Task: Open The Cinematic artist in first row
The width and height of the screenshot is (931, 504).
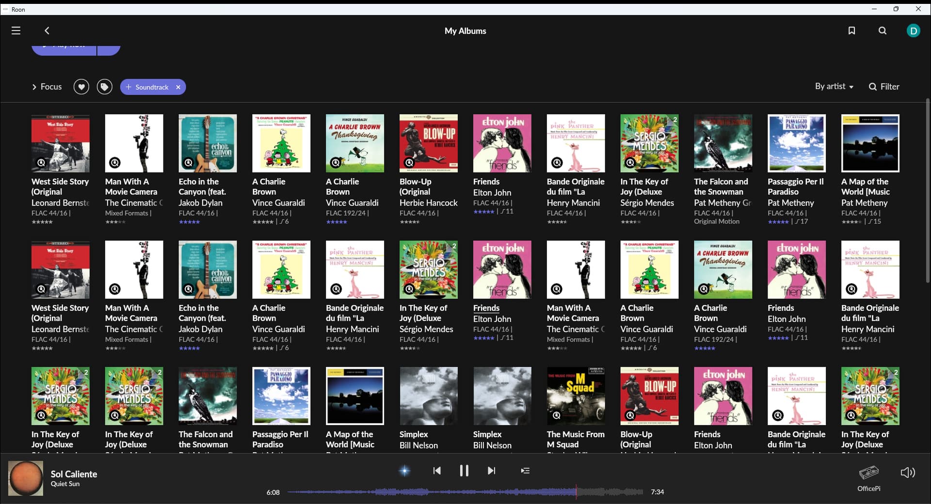Action: (x=134, y=203)
